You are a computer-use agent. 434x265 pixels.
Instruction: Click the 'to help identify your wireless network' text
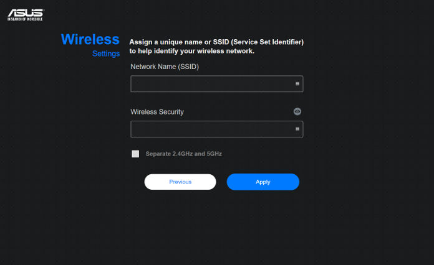[x=192, y=51]
